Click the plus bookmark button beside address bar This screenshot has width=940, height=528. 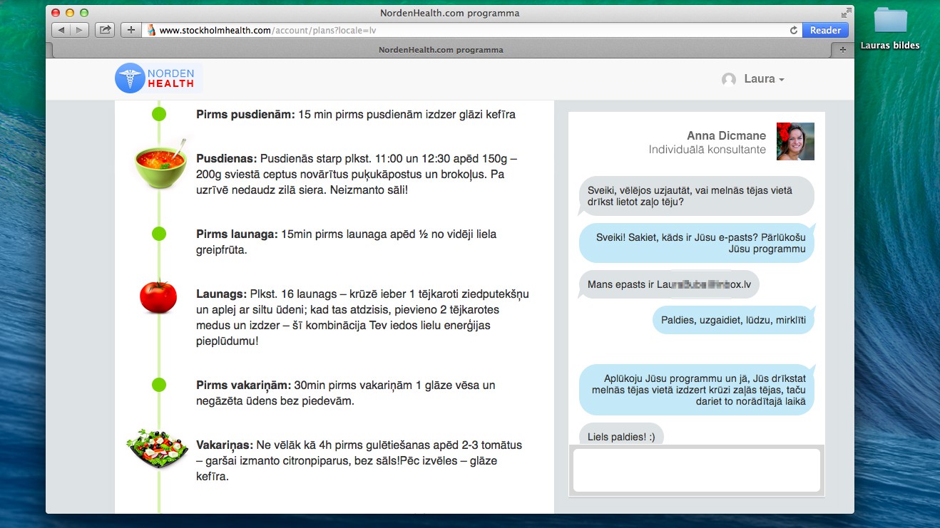(x=131, y=30)
